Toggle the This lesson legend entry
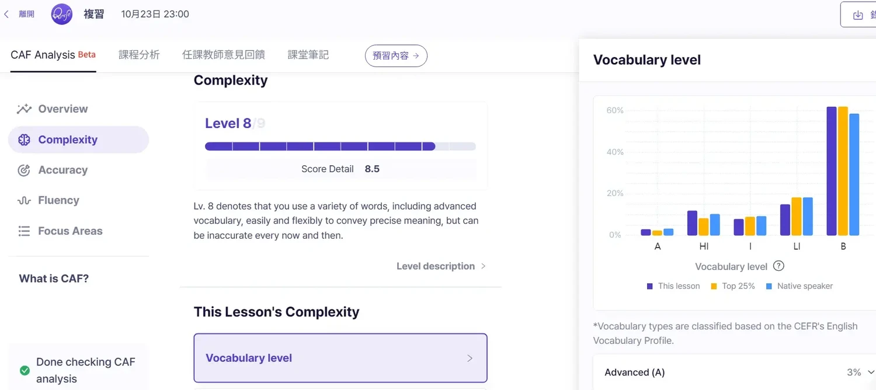This screenshot has width=876, height=390. pos(673,286)
